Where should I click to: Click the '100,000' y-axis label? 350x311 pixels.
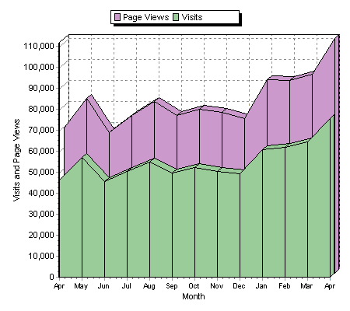click(39, 67)
